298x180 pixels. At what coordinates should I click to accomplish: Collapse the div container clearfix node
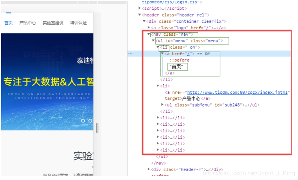[x=144, y=21]
